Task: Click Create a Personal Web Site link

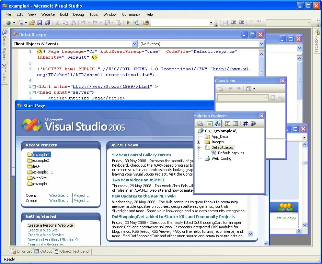Action: [x=50, y=225]
